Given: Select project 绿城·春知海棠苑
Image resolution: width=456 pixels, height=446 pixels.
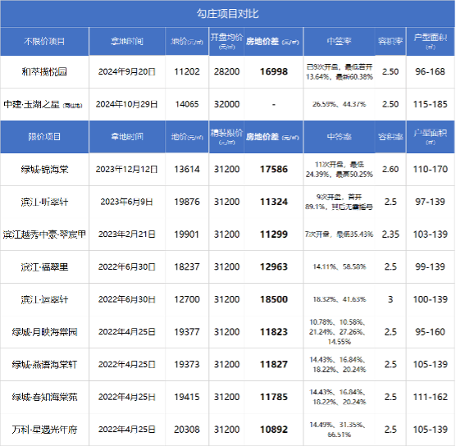Looking at the screenshot, I should (x=44, y=397).
